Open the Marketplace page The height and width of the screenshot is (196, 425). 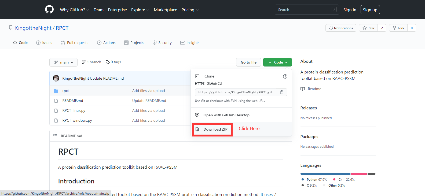[166, 10]
